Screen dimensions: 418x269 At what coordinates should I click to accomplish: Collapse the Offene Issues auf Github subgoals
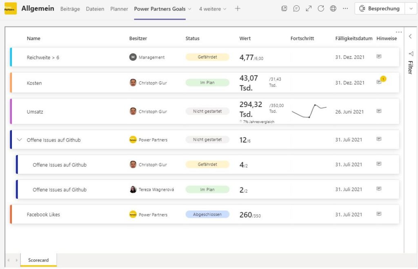point(20,139)
